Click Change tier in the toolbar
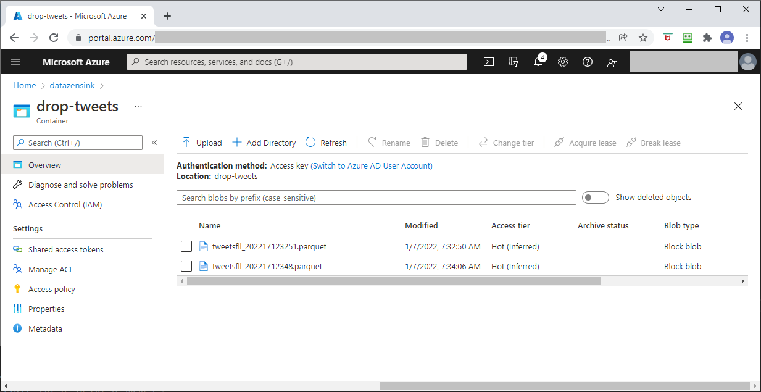 [x=506, y=143]
